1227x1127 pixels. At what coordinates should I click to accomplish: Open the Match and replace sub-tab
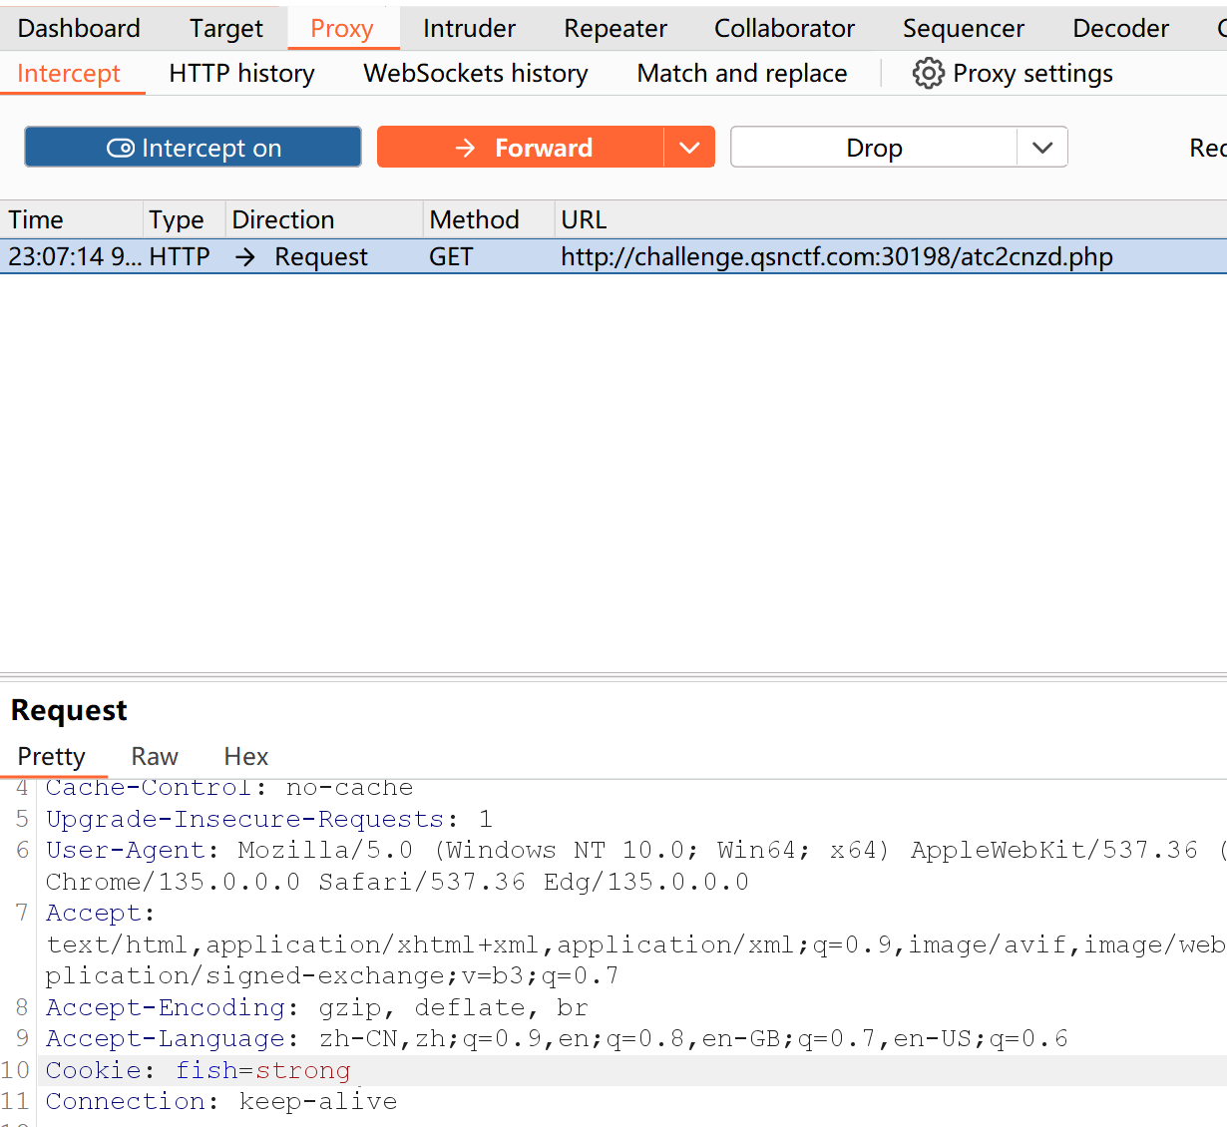742,74
